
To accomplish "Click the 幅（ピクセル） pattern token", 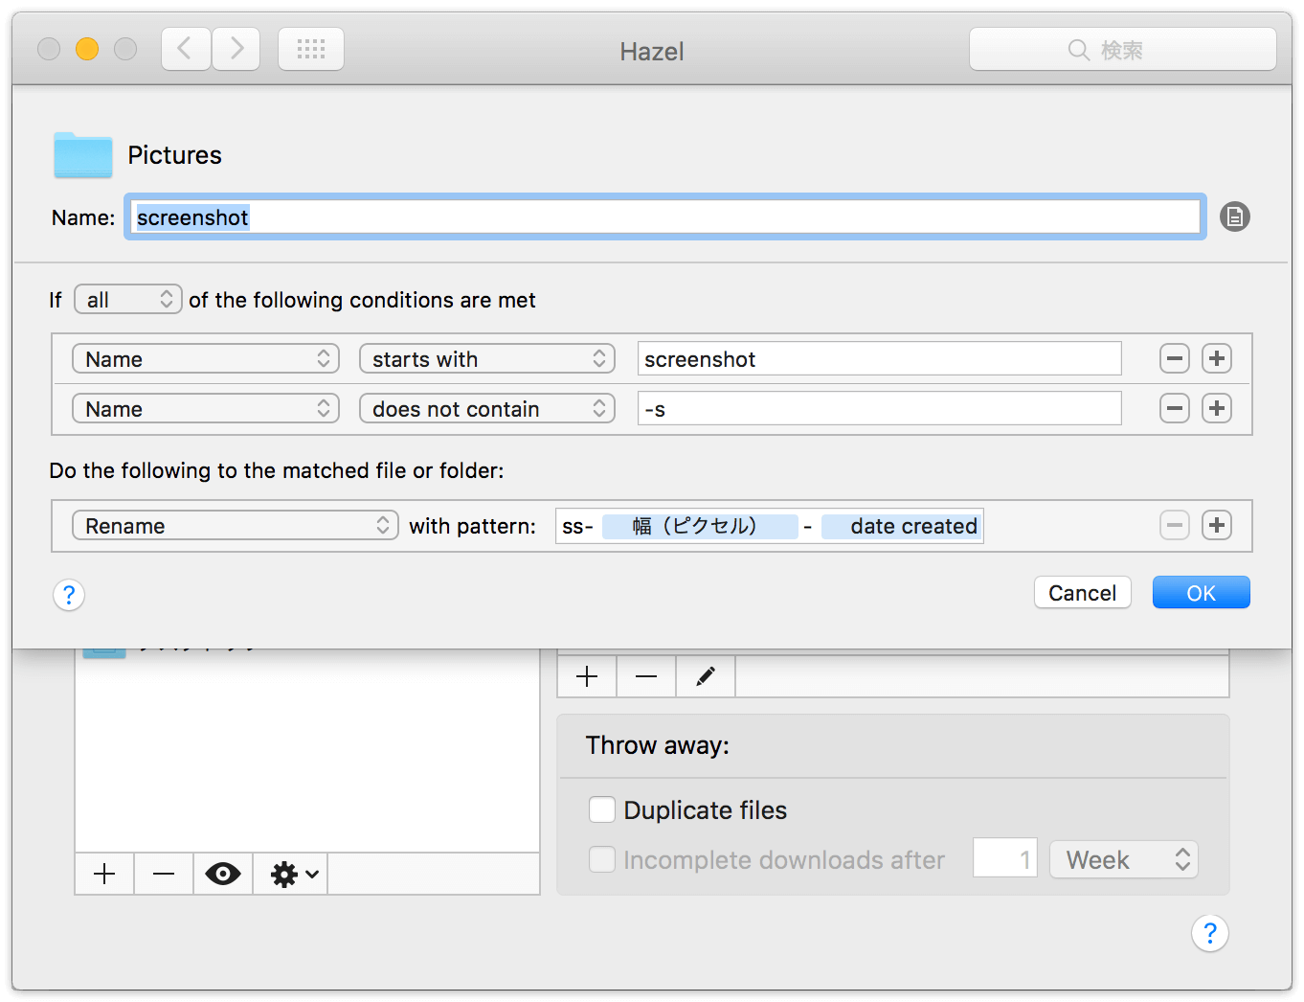I will click(700, 526).
